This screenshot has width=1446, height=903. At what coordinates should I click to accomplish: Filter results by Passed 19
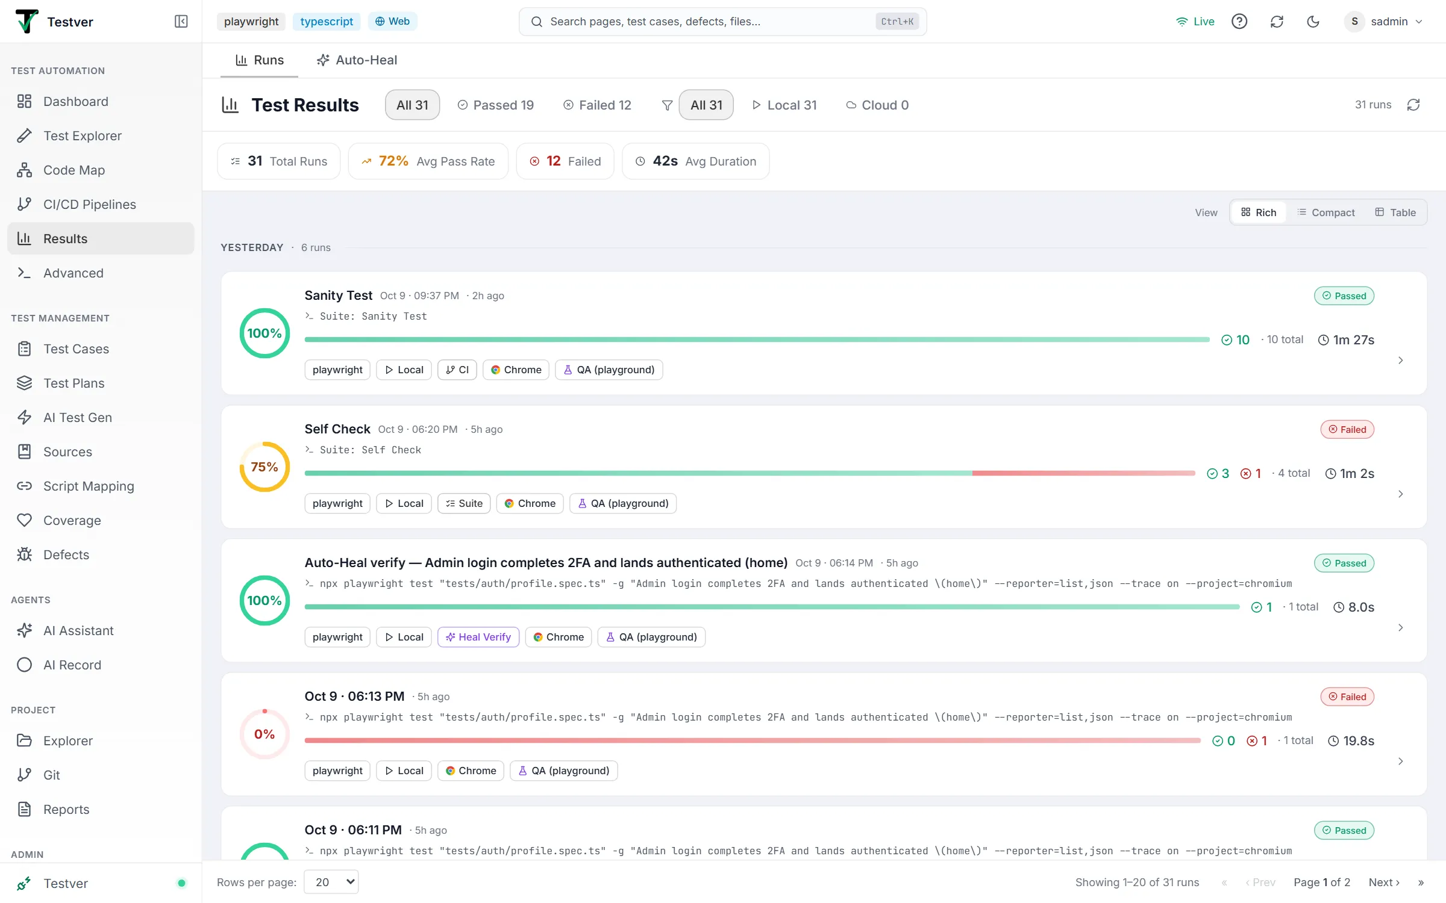tap(495, 105)
